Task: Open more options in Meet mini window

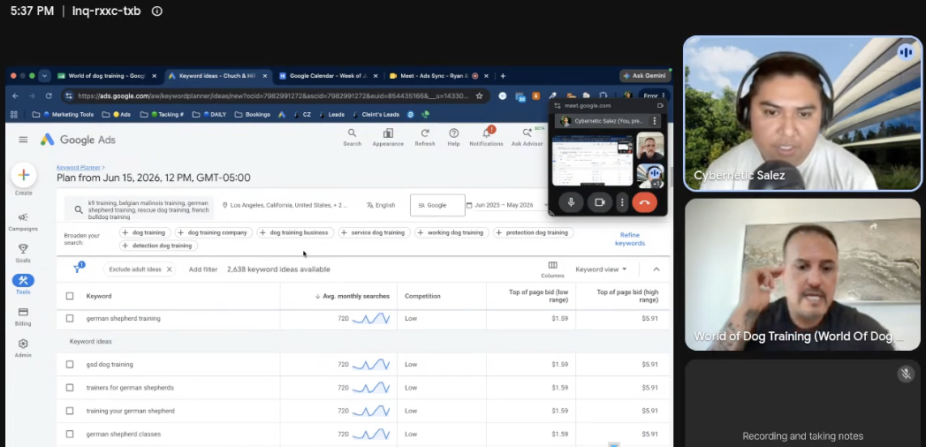Action: pos(622,202)
